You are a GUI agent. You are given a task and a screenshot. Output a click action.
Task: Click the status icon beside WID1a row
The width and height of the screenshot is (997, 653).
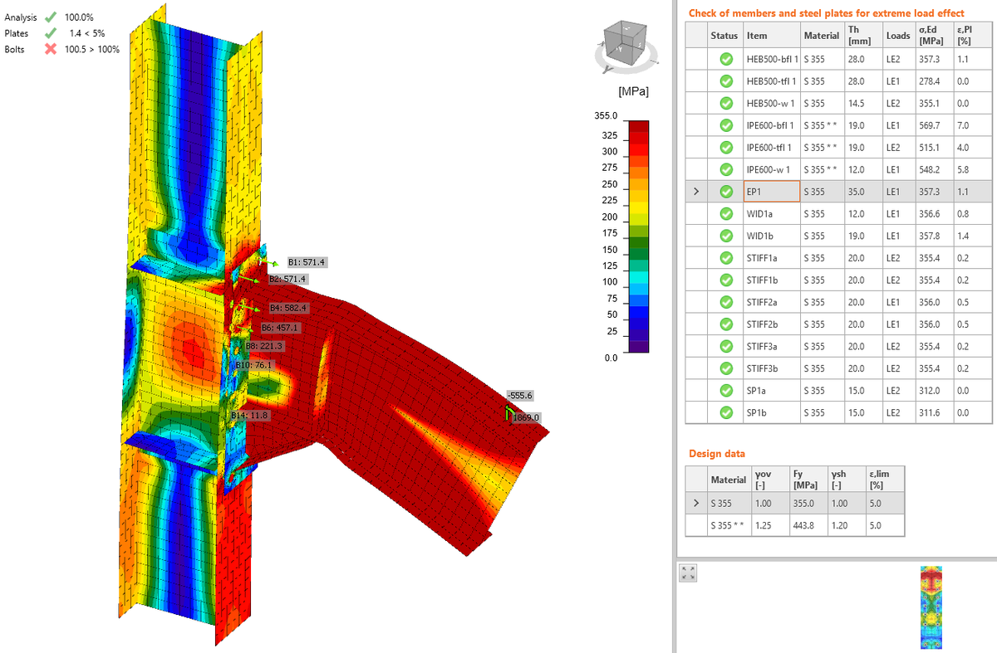click(x=725, y=213)
